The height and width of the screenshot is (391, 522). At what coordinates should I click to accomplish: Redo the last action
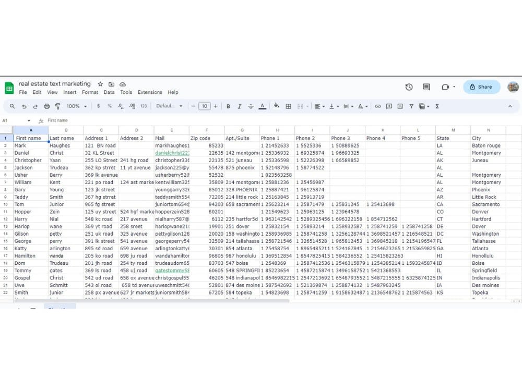[35, 106]
